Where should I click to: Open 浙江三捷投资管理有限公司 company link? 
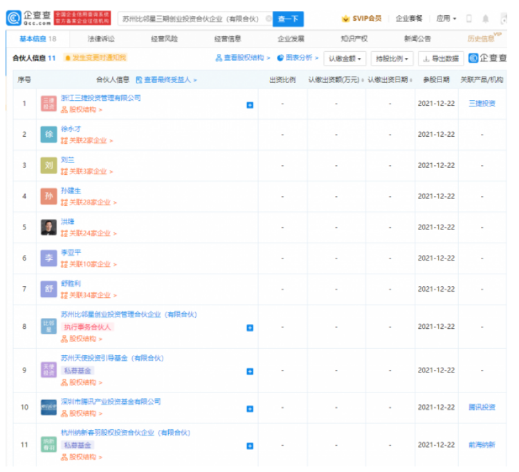point(101,98)
